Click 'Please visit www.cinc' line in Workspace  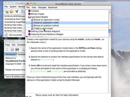click(x=15, y=70)
